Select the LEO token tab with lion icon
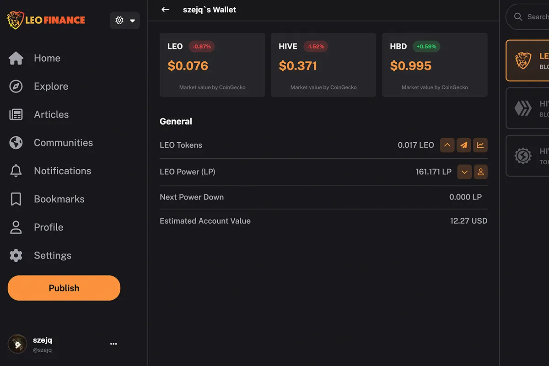The image size is (549, 366). click(527, 60)
